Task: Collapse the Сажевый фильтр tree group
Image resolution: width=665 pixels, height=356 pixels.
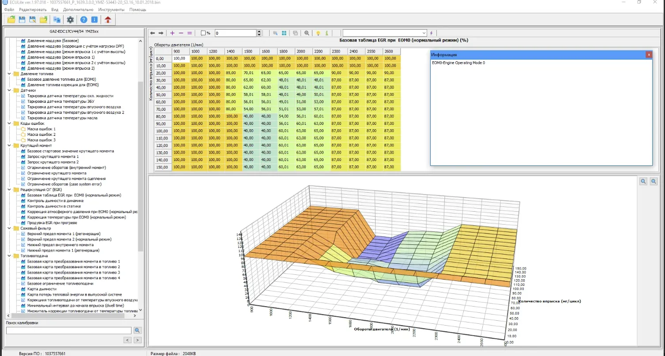Action: (10, 228)
